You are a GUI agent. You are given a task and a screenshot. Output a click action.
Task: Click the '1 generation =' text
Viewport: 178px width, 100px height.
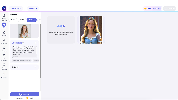[20, 98]
